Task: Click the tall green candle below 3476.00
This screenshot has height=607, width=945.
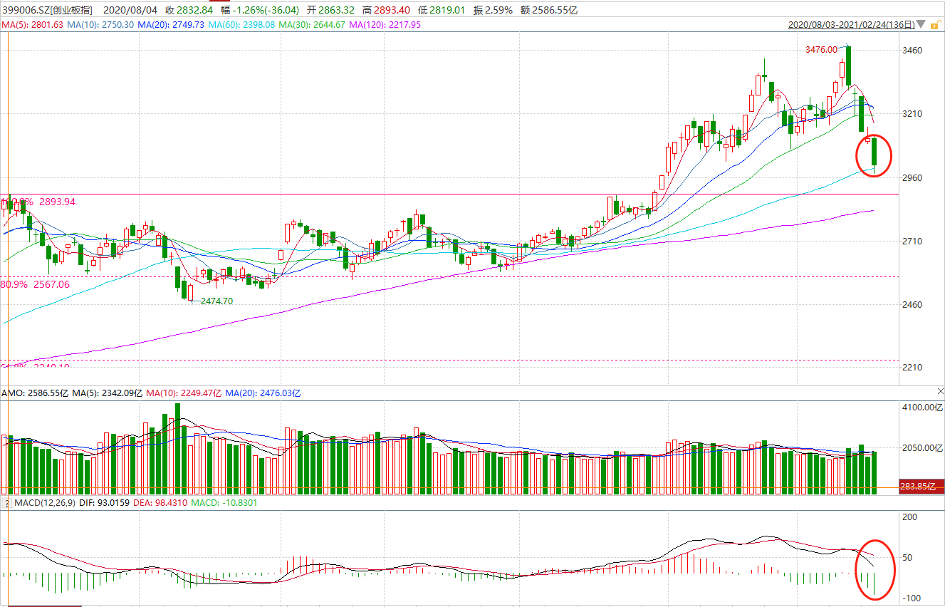Action: (x=848, y=66)
